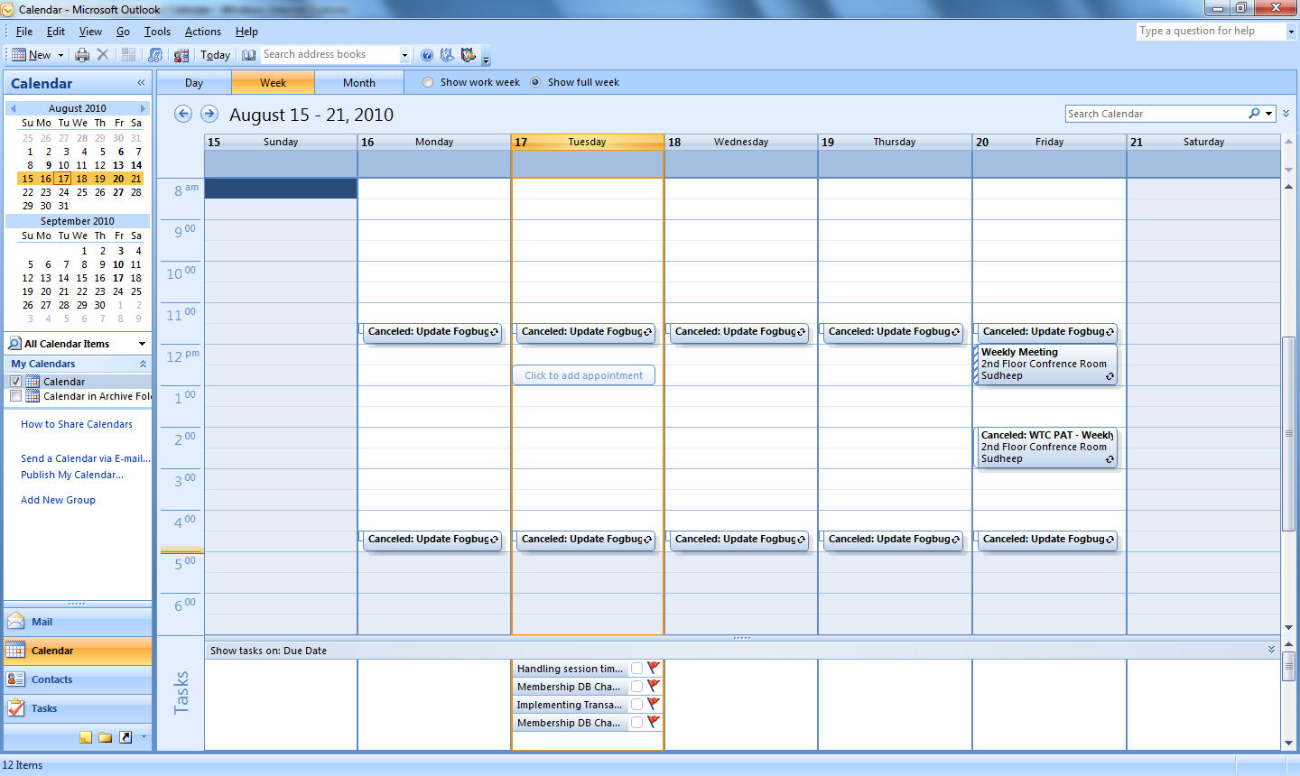1300x776 pixels.
Task: Open the New button dropdown arrow
Action: 60,55
